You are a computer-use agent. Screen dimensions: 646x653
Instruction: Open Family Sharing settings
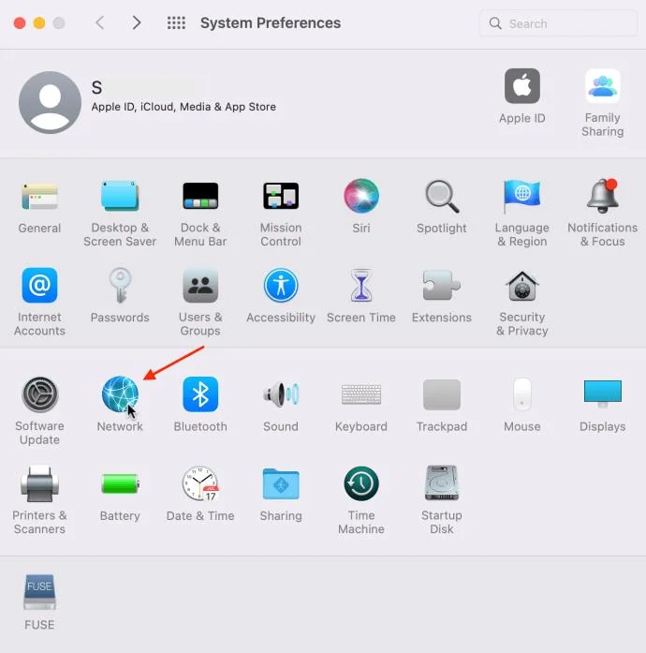tap(603, 86)
